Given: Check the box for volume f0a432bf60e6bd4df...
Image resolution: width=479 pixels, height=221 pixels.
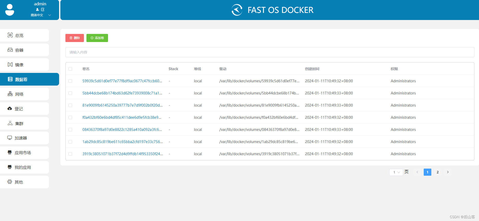Looking at the screenshot, I should 70,117.
